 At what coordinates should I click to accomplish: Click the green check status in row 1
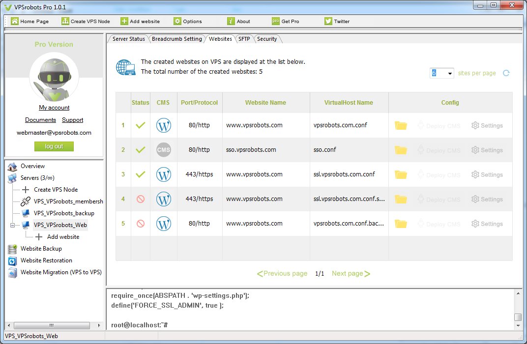click(141, 125)
